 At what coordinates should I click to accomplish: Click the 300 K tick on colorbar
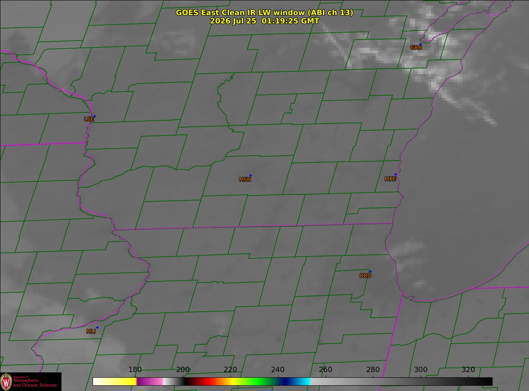(x=420, y=370)
